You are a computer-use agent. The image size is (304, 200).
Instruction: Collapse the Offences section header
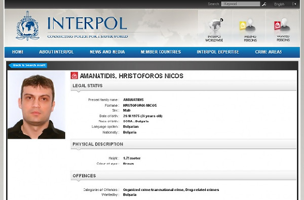(183, 176)
